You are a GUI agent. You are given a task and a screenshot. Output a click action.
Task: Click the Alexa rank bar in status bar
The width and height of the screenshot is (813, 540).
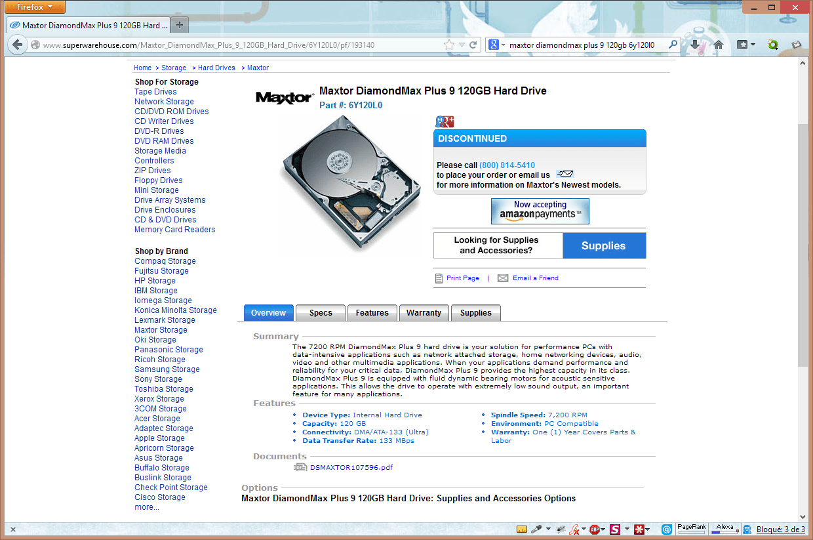click(x=725, y=529)
